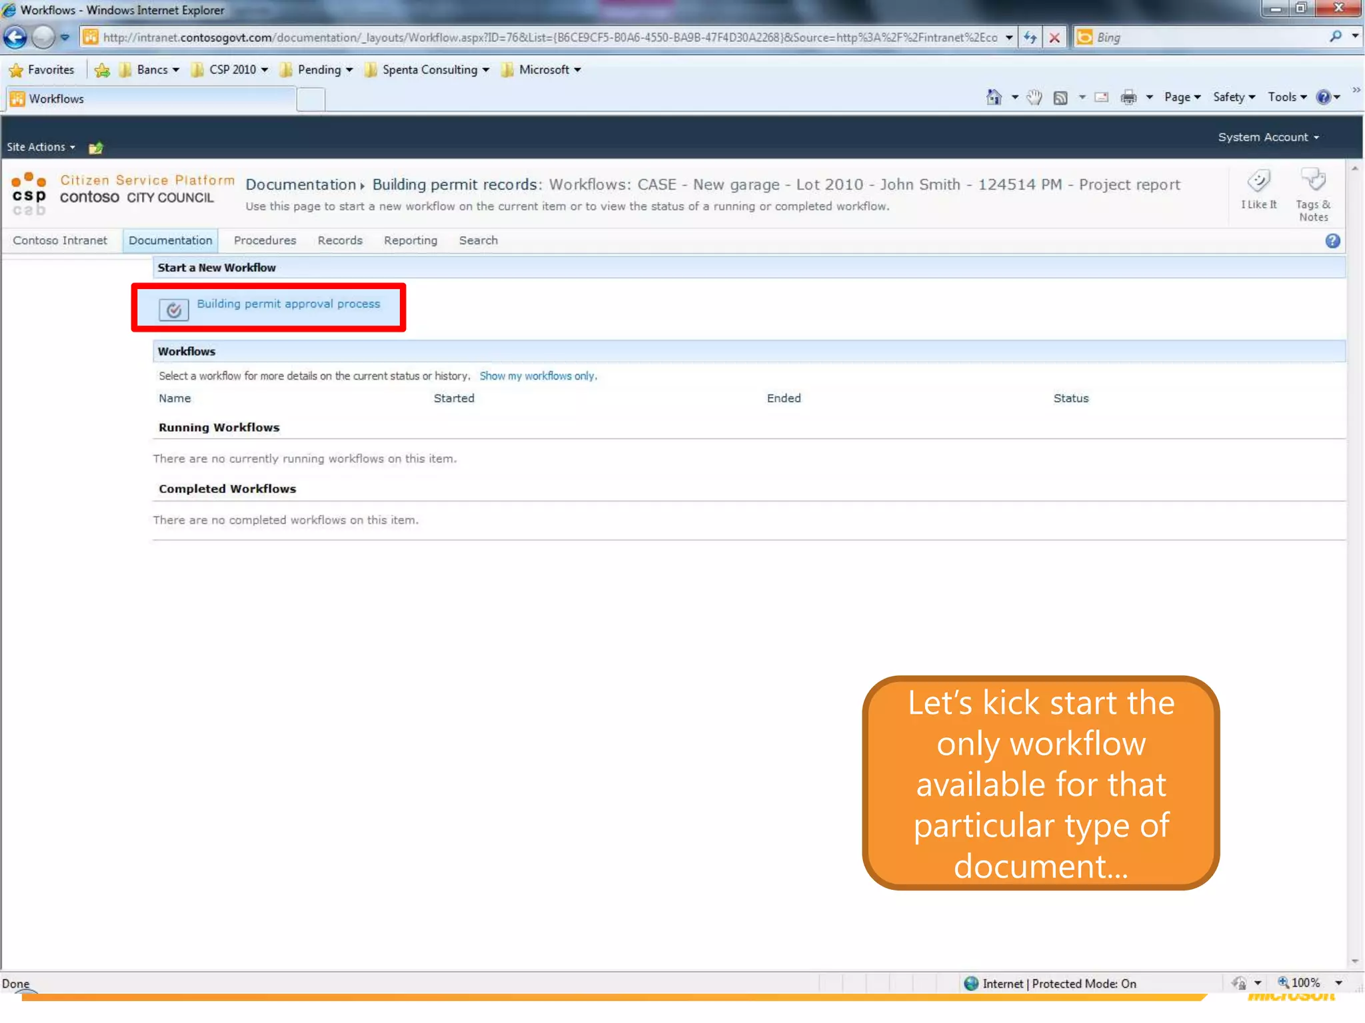Select the Records navigation tab

pyautogui.click(x=340, y=240)
